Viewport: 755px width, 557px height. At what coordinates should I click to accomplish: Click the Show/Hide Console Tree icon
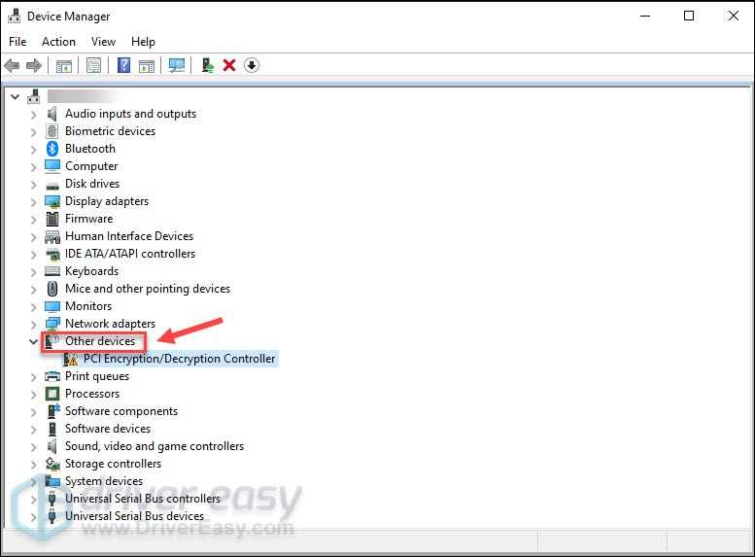click(63, 65)
